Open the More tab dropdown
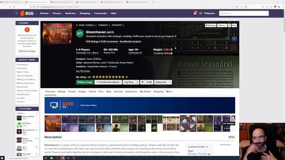Image resolution: width=285 pixels, height=160 pixels. coord(170,92)
